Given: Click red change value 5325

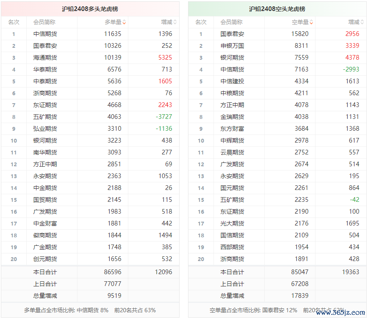Looking at the screenshot, I should pyautogui.click(x=165, y=58).
